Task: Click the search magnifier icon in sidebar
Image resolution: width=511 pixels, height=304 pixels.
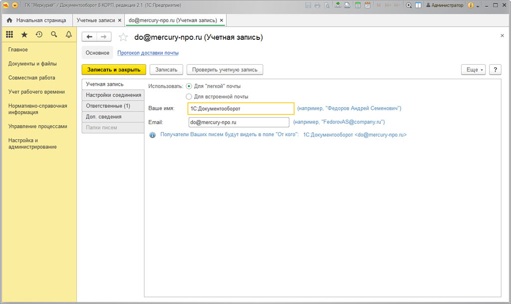Action: [x=54, y=34]
